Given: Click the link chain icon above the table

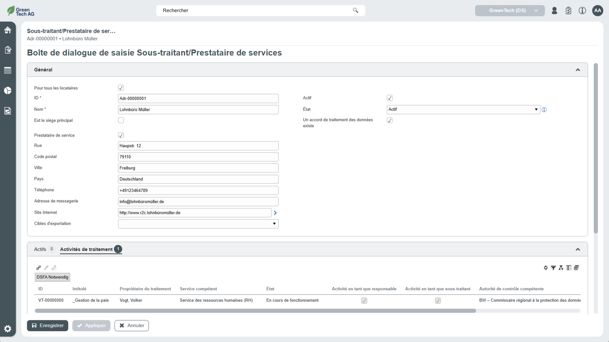Looking at the screenshot, I should (38, 268).
